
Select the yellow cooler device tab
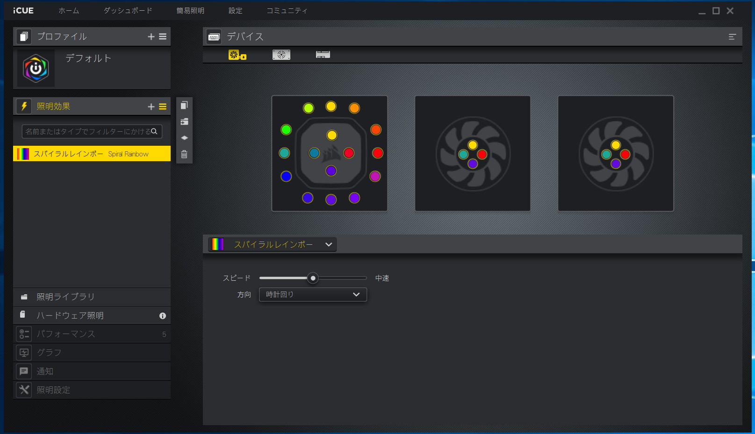(x=237, y=55)
